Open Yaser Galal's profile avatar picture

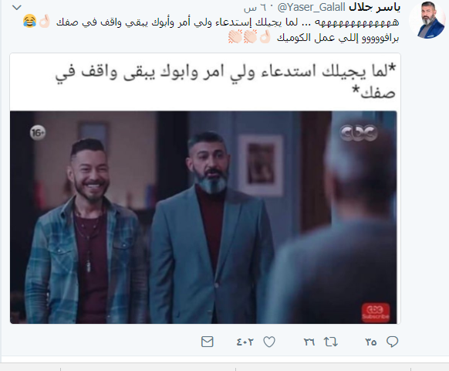(428, 19)
